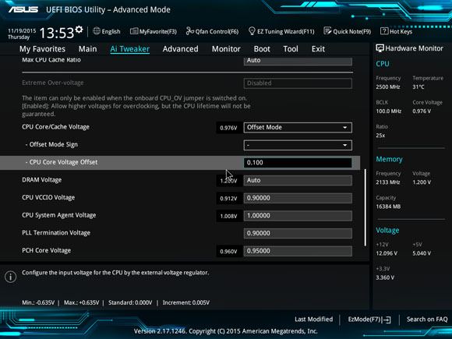452x339 pixels.
Task: Select the Ai Tweaker tab
Action: [x=129, y=49]
